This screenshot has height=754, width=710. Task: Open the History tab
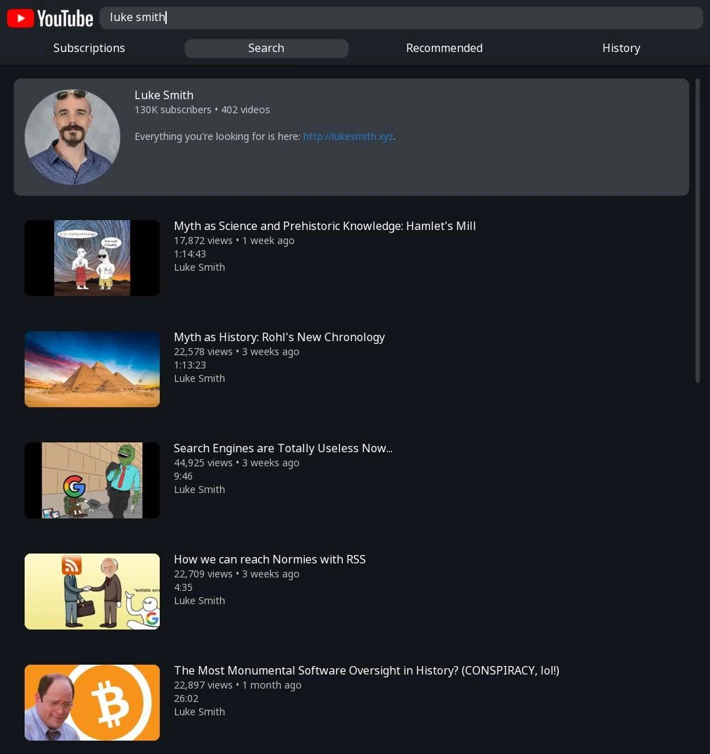[621, 48]
